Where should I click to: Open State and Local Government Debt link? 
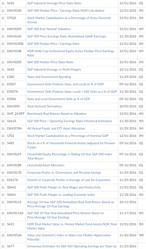pyautogui.click(x=59, y=99)
